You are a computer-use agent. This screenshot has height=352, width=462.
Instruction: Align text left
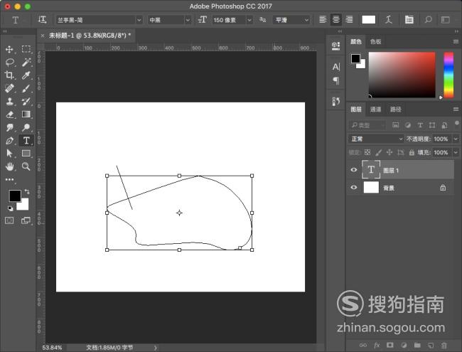323,20
